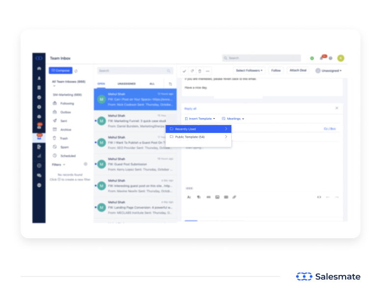Image resolution: width=381 pixels, height=300 pixels.
Task: Insert link via editor toolbar icon
Action: [x=209, y=197]
